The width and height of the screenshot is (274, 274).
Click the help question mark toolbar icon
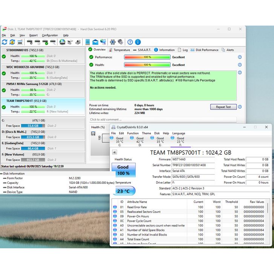pos(130,42)
